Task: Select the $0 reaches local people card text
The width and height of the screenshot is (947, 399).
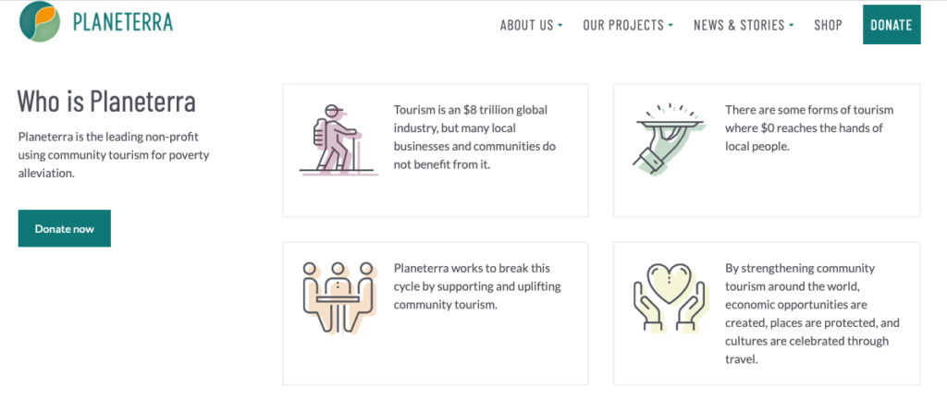Action: (x=809, y=127)
